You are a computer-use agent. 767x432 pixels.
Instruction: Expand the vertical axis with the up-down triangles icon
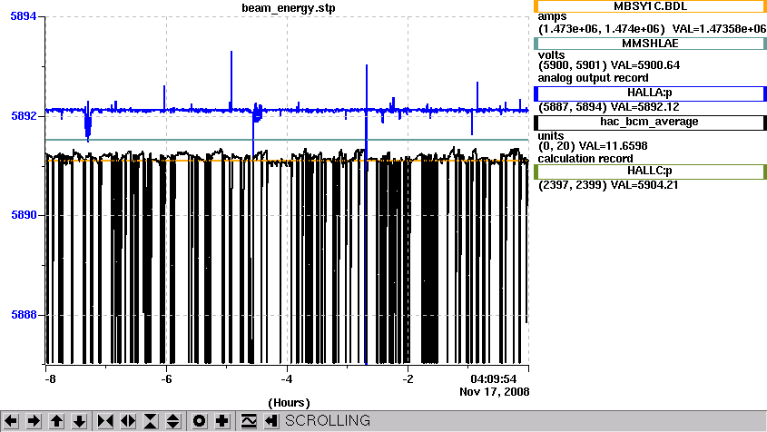coord(173,421)
